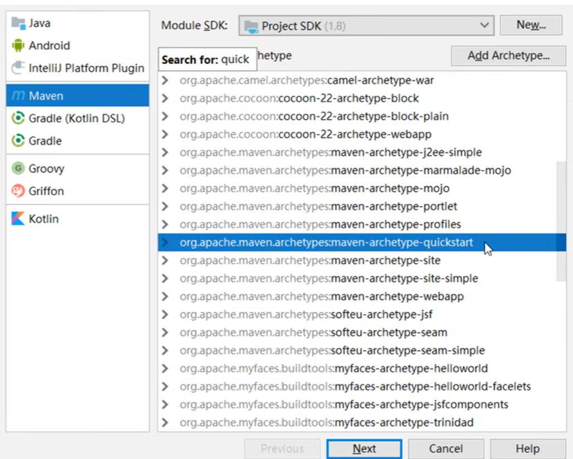Select myfaces-archetype-helloworld-facelets row
This screenshot has height=459, width=573.
[362, 386]
